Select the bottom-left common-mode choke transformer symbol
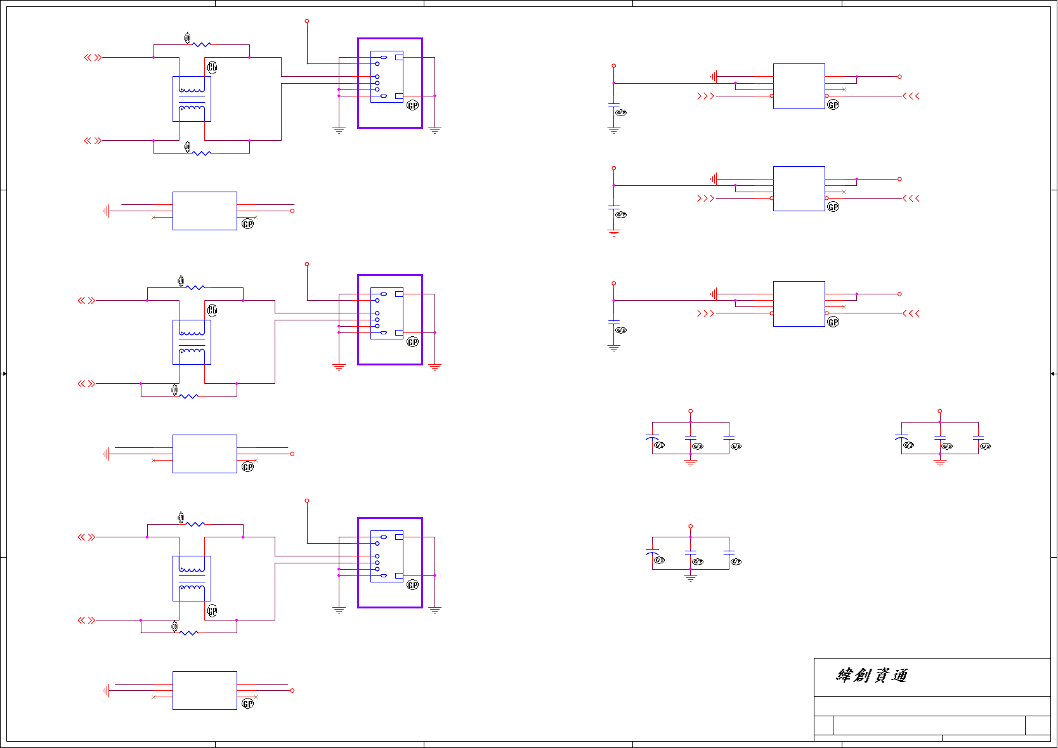This screenshot has height=748, width=1058. point(192,579)
